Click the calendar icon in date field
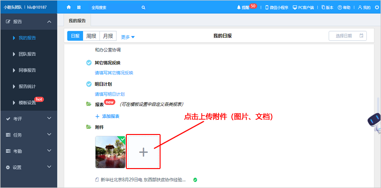The width and height of the screenshot is (381, 188). click(362, 36)
